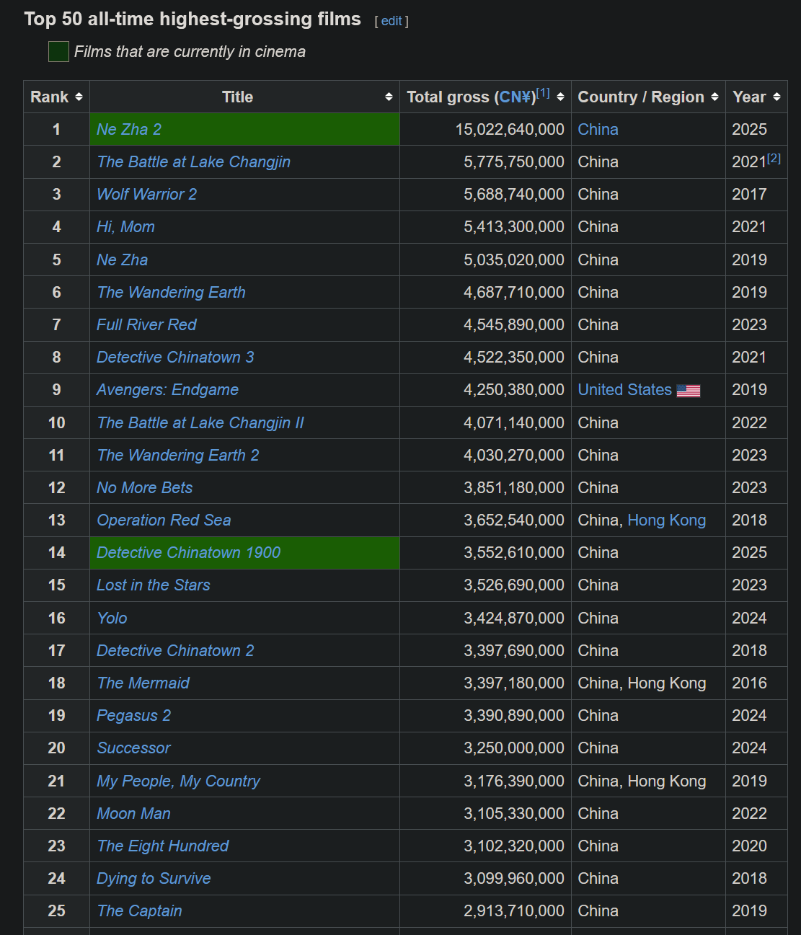
Task: Click the United States flag icon
Action: pyautogui.click(x=689, y=391)
